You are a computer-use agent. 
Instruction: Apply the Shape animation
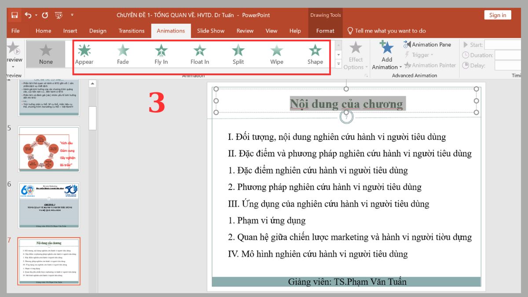[x=315, y=53]
